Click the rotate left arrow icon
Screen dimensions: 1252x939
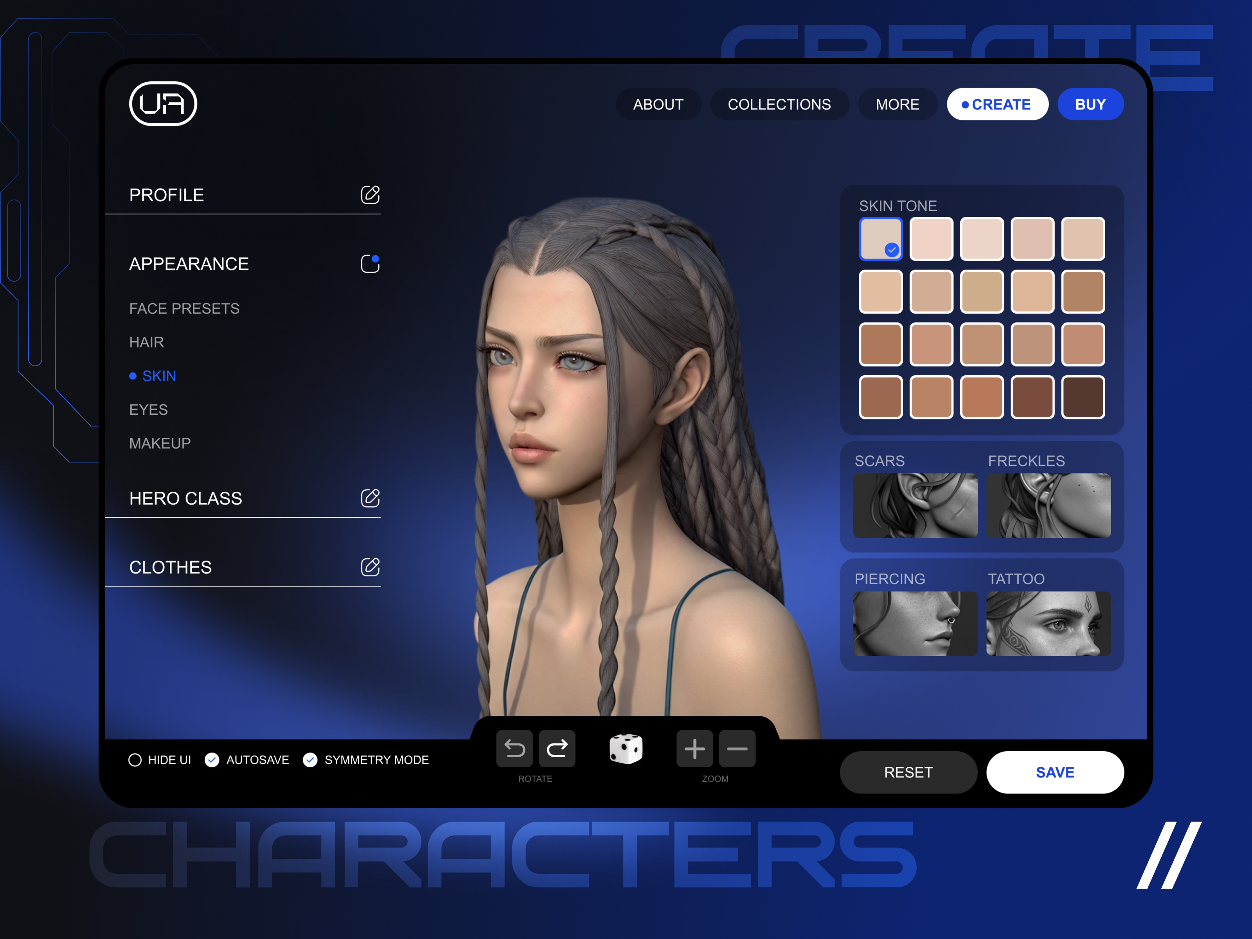point(514,749)
